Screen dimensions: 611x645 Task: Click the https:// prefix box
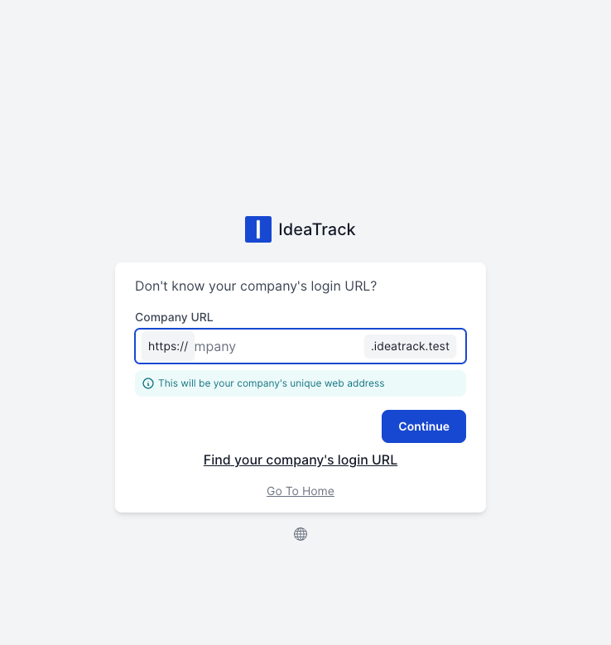coord(168,346)
